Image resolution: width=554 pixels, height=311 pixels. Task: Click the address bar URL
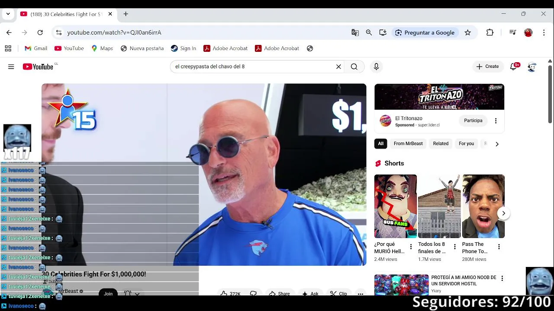click(x=114, y=32)
